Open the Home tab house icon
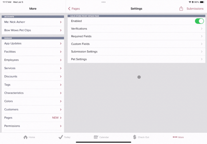Viewport: 207px width, 144px height. [26, 137]
